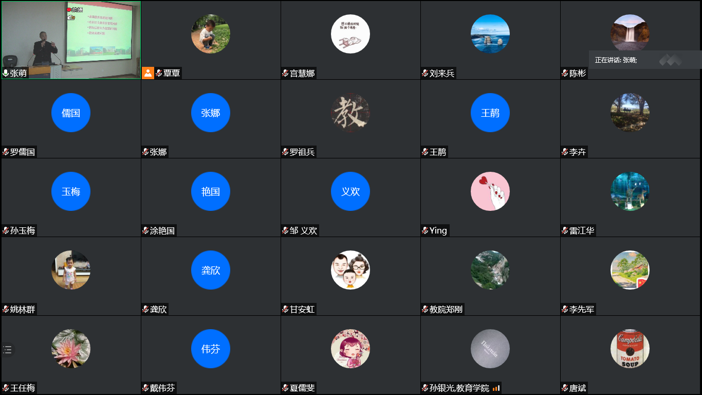702x395 pixels.
Task: Click muted microphone icon next to 刘来兵
Action: [425, 73]
